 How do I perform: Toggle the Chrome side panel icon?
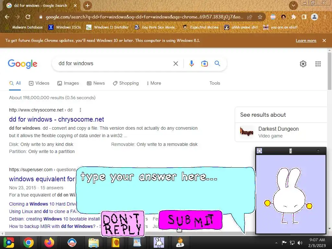[304, 17]
